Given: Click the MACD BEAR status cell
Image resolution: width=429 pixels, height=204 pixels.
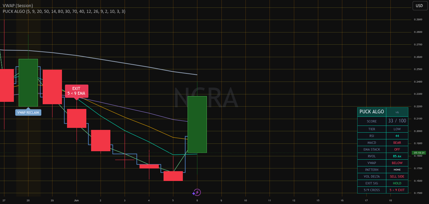Looking at the screenshot, I should click(397, 143).
